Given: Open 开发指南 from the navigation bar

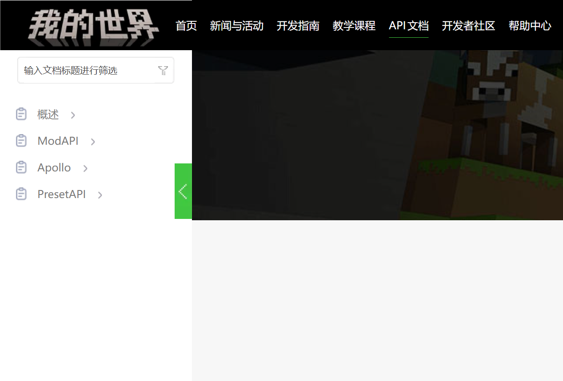Looking at the screenshot, I should (298, 26).
